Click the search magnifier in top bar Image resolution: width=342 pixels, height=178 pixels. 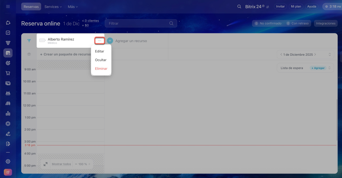pyautogui.click(x=239, y=6)
